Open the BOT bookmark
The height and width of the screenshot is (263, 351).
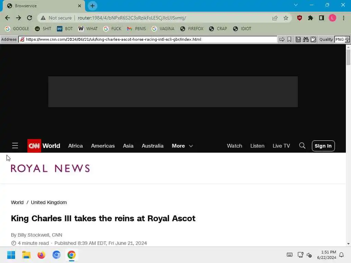coord(65,29)
